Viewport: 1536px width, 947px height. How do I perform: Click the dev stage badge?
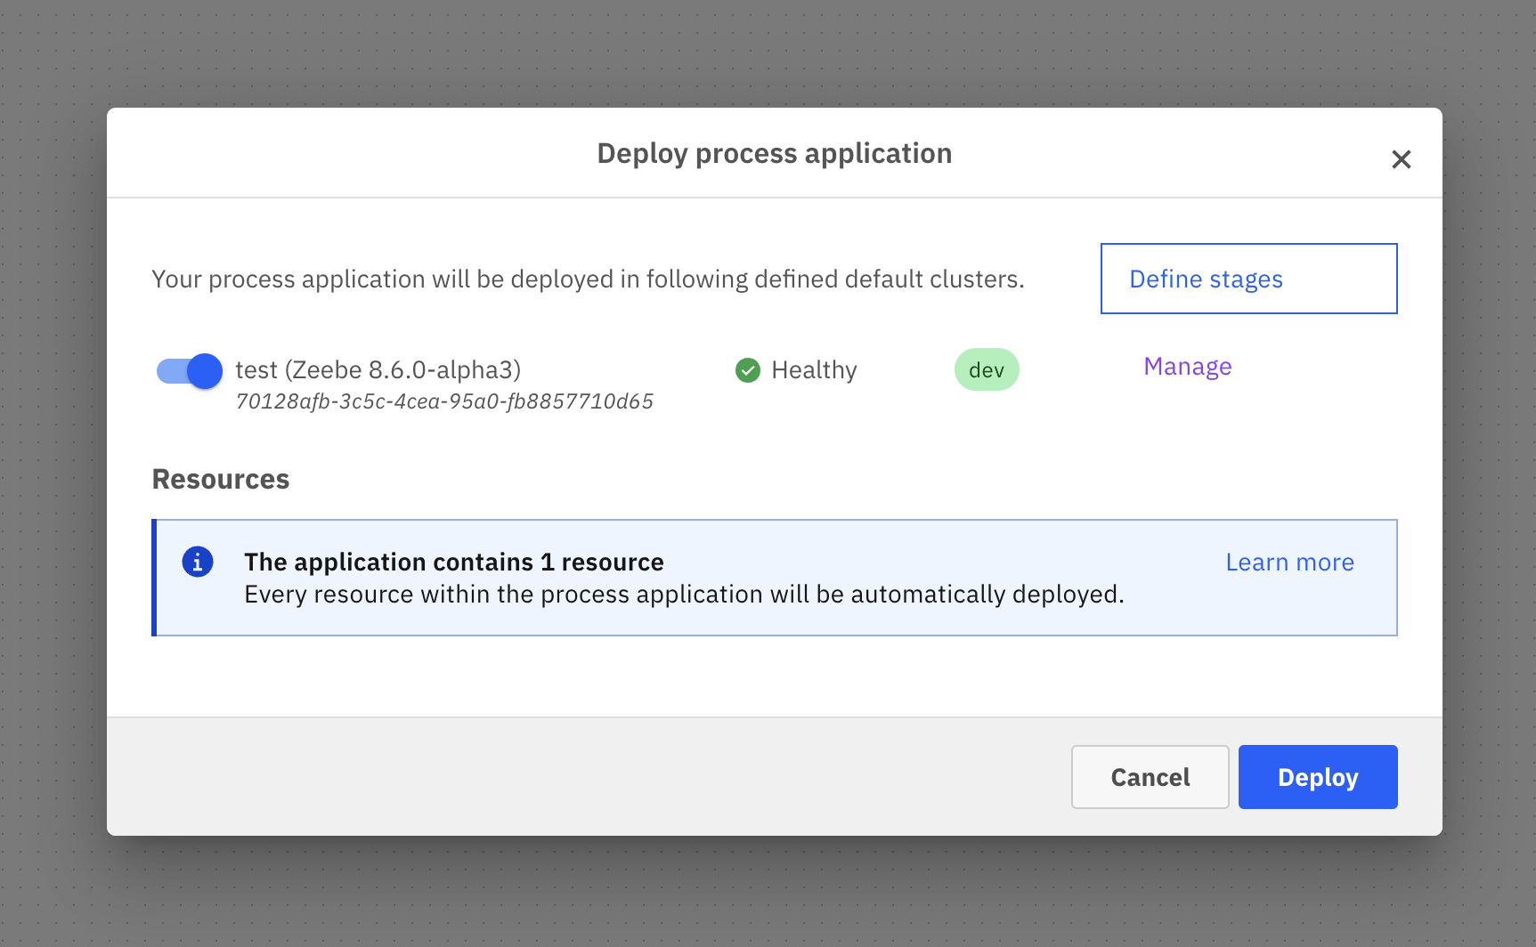click(987, 368)
